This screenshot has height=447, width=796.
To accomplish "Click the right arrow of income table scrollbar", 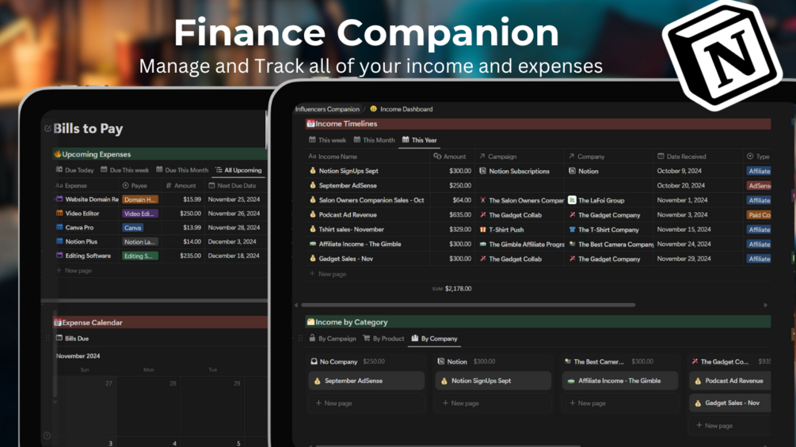I will coord(766,305).
